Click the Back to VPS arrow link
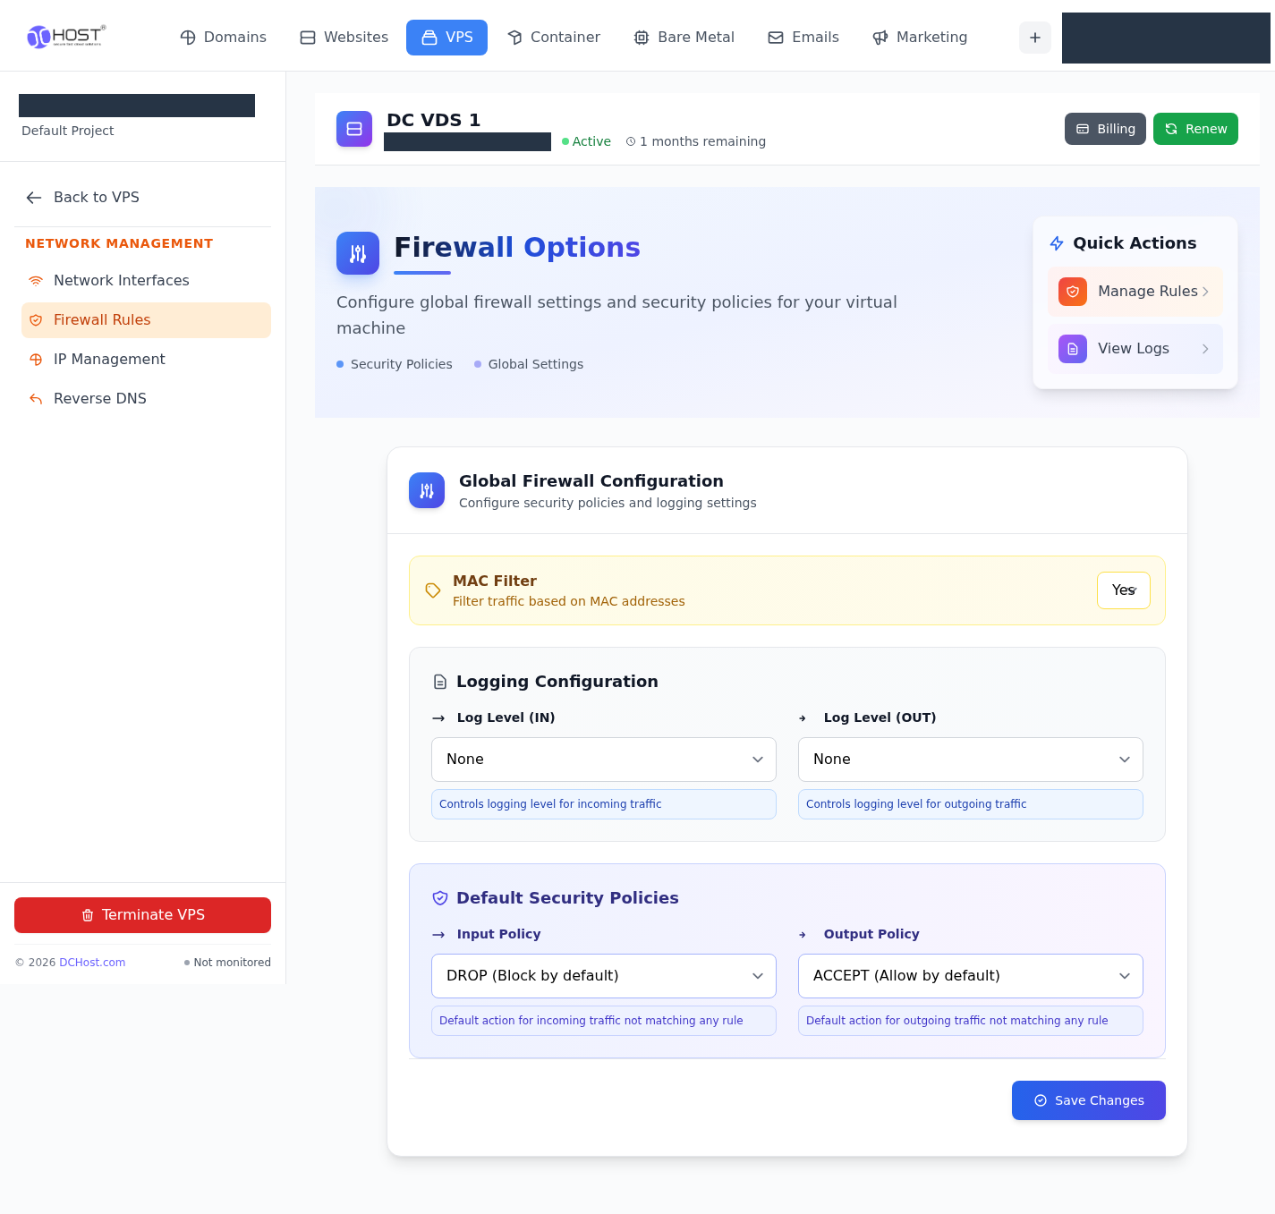The width and height of the screenshot is (1275, 1214). pyautogui.click(x=82, y=198)
